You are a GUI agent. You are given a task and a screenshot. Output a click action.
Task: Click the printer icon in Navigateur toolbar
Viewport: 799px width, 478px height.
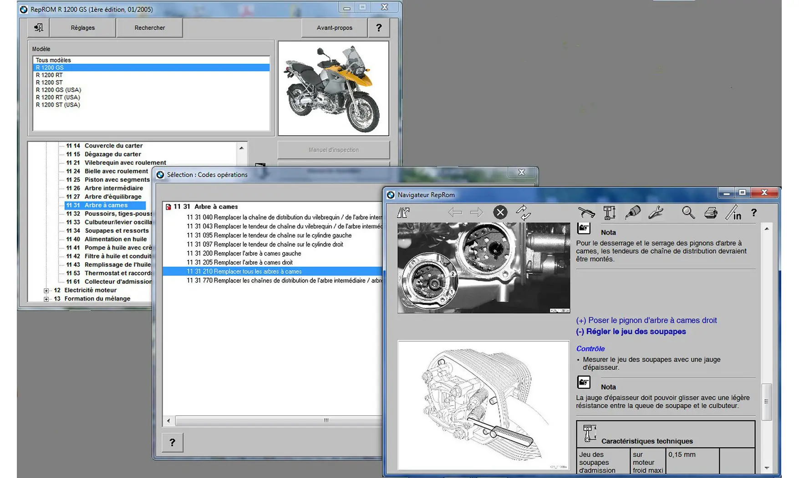click(x=711, y=213)
